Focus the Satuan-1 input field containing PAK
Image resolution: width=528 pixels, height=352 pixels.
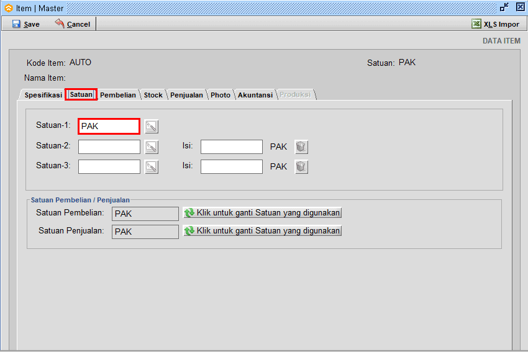(109, 126)
